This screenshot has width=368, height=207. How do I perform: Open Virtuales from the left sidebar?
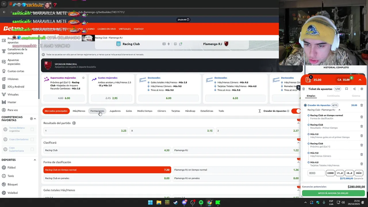13,94
